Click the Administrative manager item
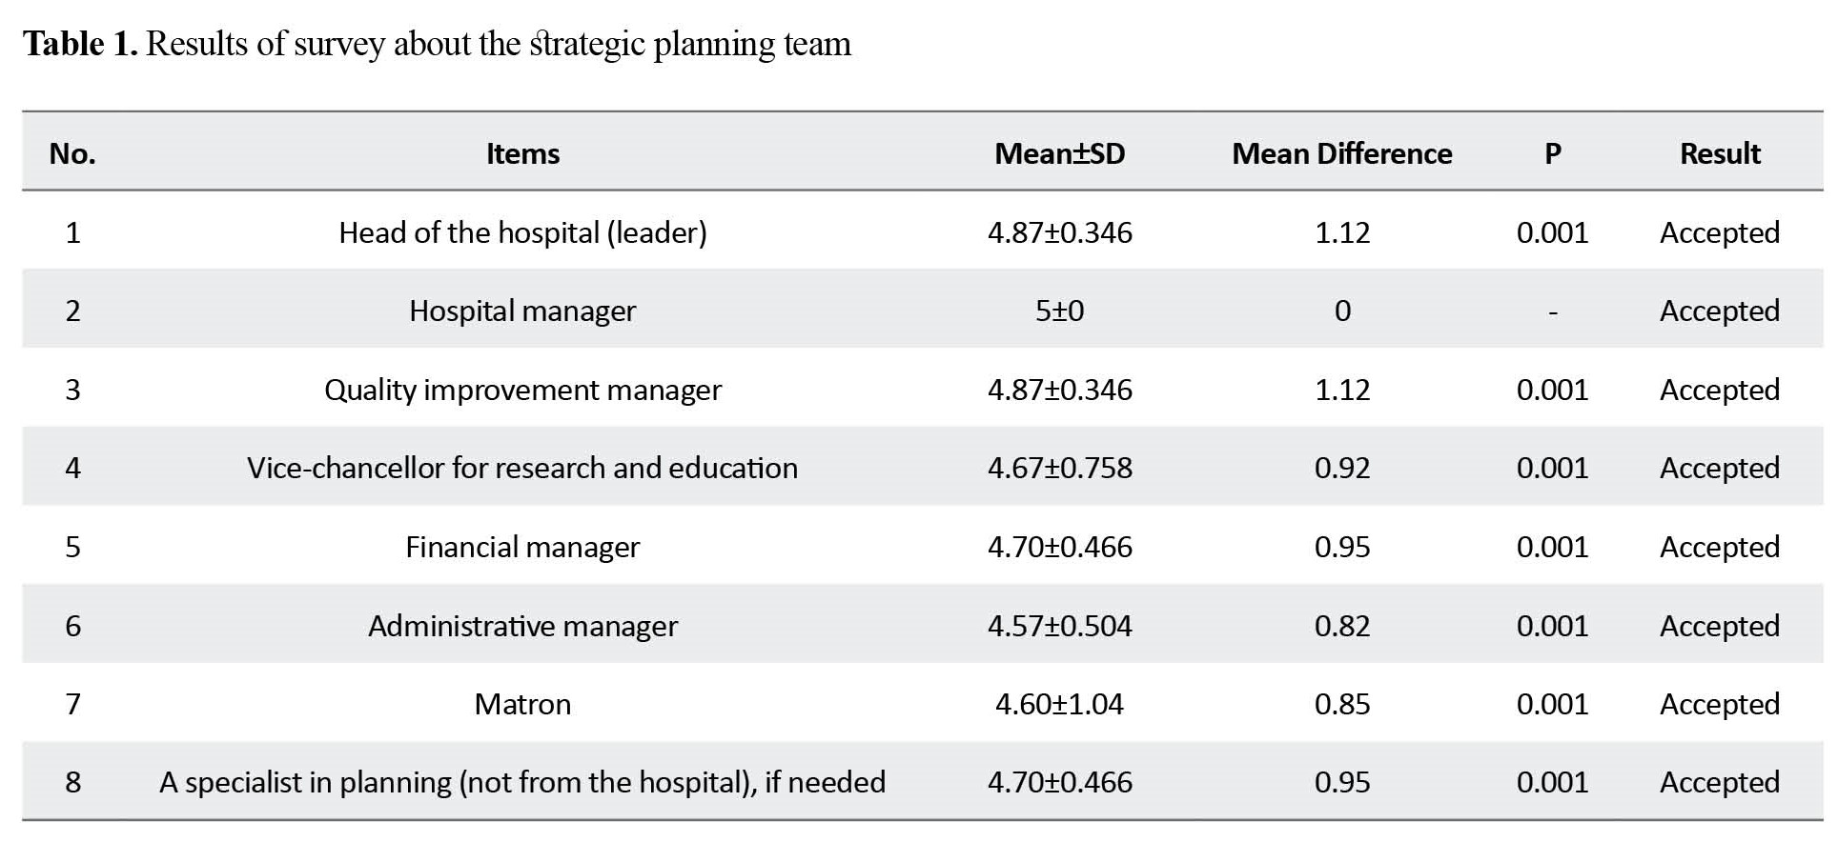The width and height of the screenshot is (1838, 842). 522,626
